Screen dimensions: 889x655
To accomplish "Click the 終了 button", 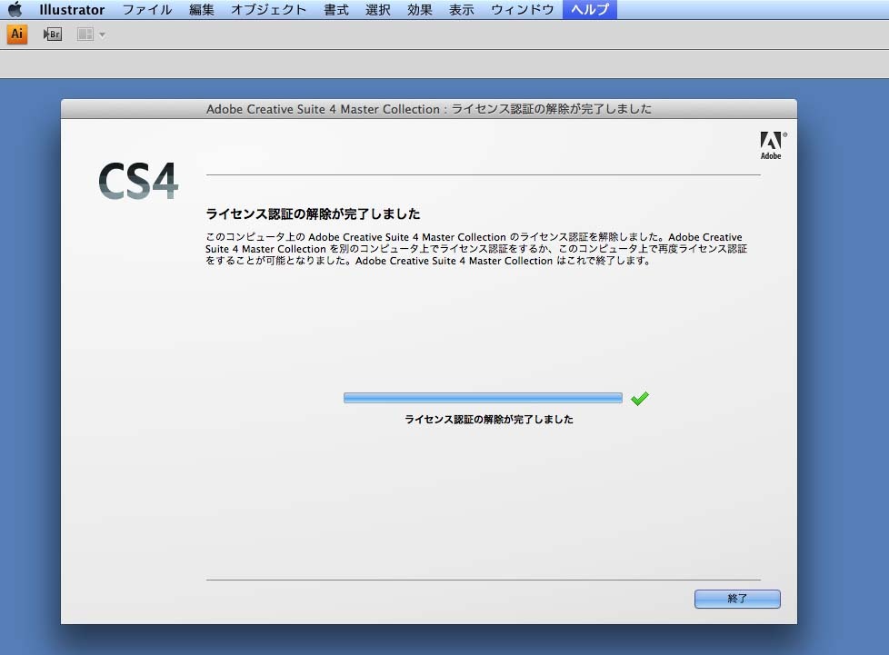I will (x=737, y=599).
